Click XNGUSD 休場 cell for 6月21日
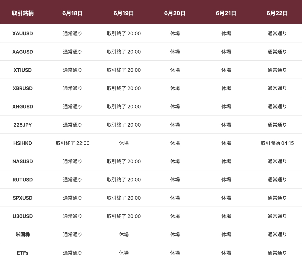The height and width of the screenshot is (261, 302). [226, 107]
